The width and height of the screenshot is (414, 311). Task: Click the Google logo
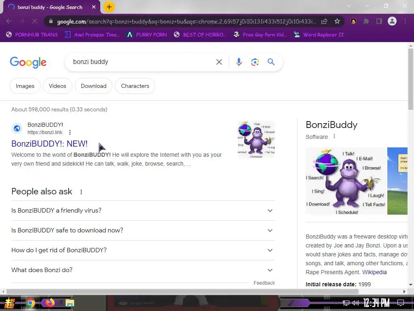click(28, 62)
